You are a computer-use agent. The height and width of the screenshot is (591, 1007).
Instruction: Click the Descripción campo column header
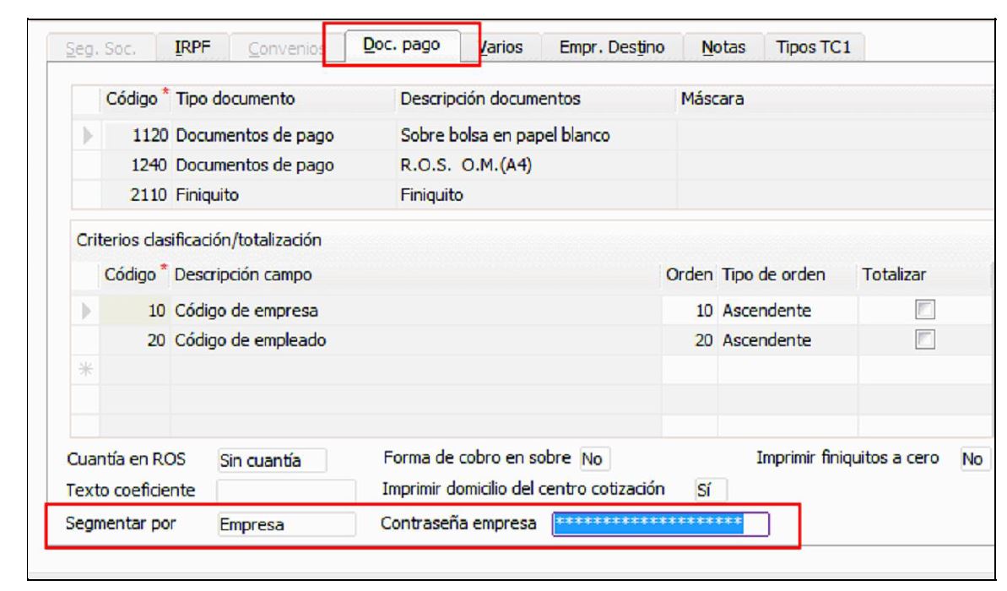(x=415, y=275)
